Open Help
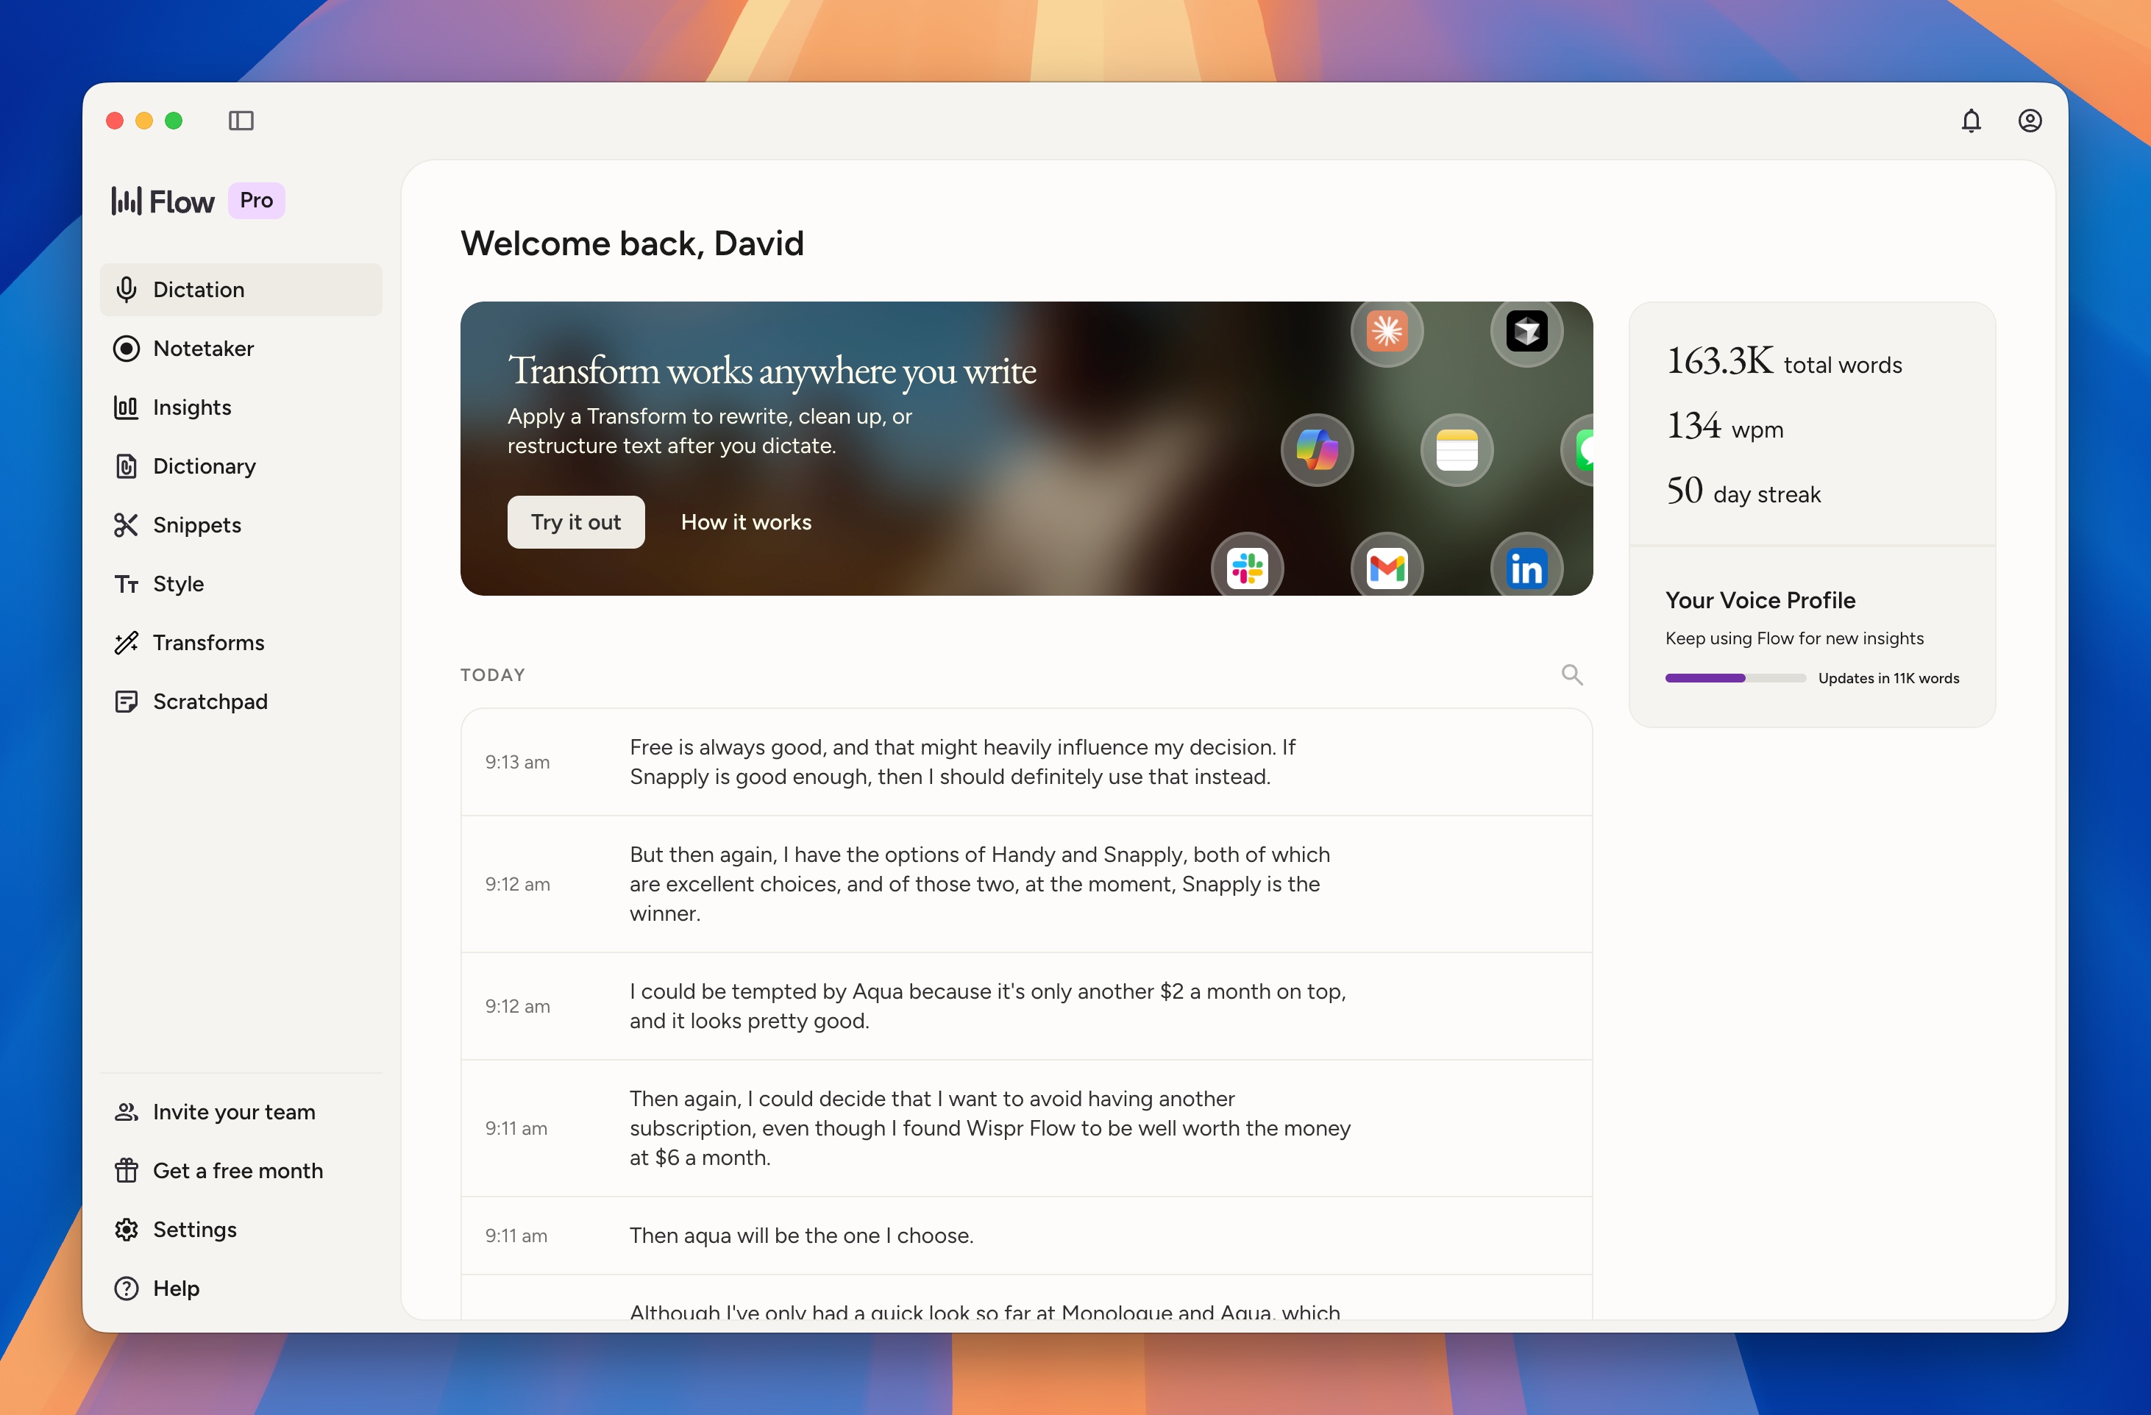This screenshot has height=1415, width=2151. [x=241, y=1288]
